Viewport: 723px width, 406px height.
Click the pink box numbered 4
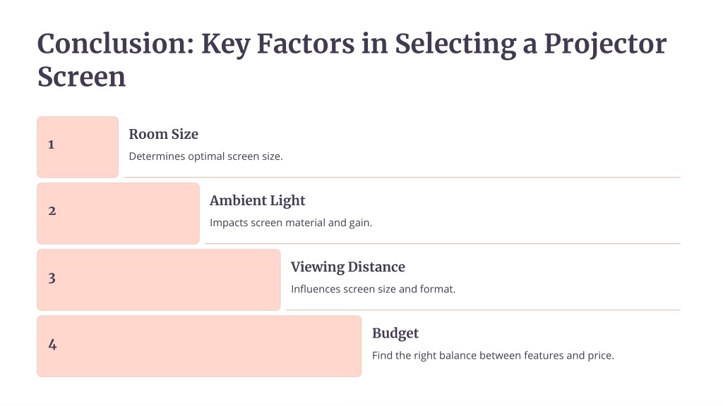[199, 346]
